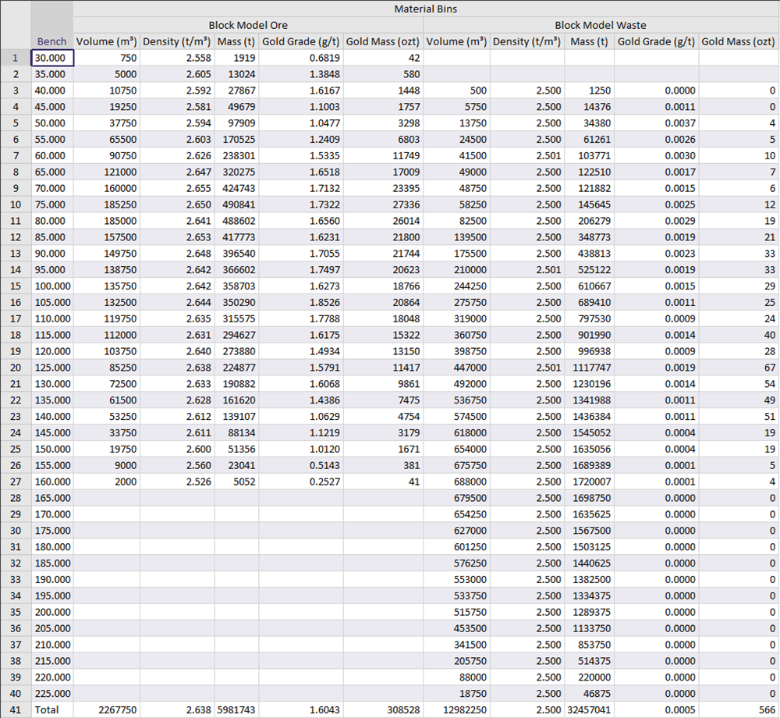
Task: Click the waste mass cell 1720007
Action: pos(589,482)
